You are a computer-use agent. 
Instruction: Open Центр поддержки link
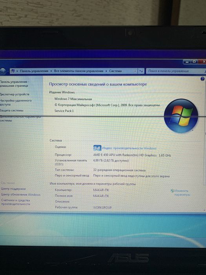pyautogui.click(x=13, y=189)
